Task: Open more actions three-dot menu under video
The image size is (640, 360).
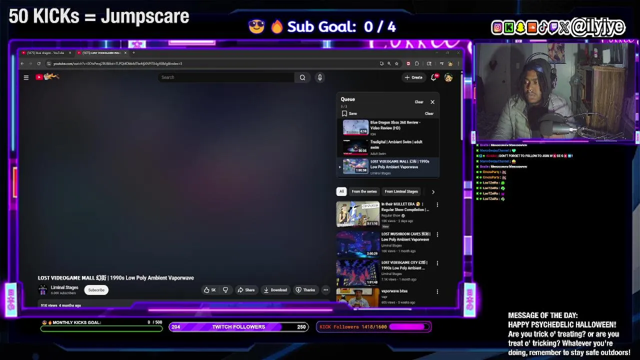Action: (325, 290)
